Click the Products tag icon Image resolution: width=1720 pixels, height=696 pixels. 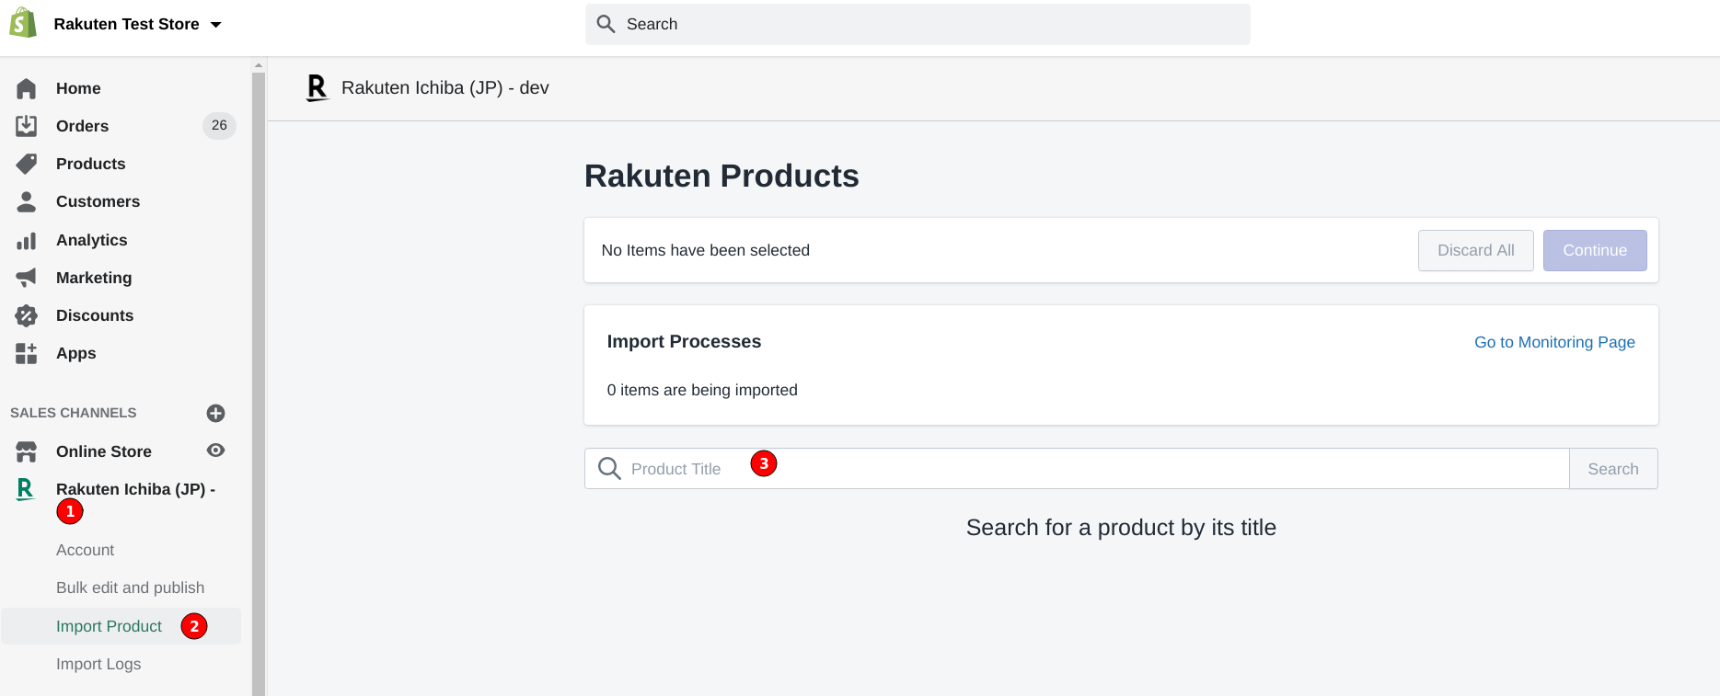point(27,164)
